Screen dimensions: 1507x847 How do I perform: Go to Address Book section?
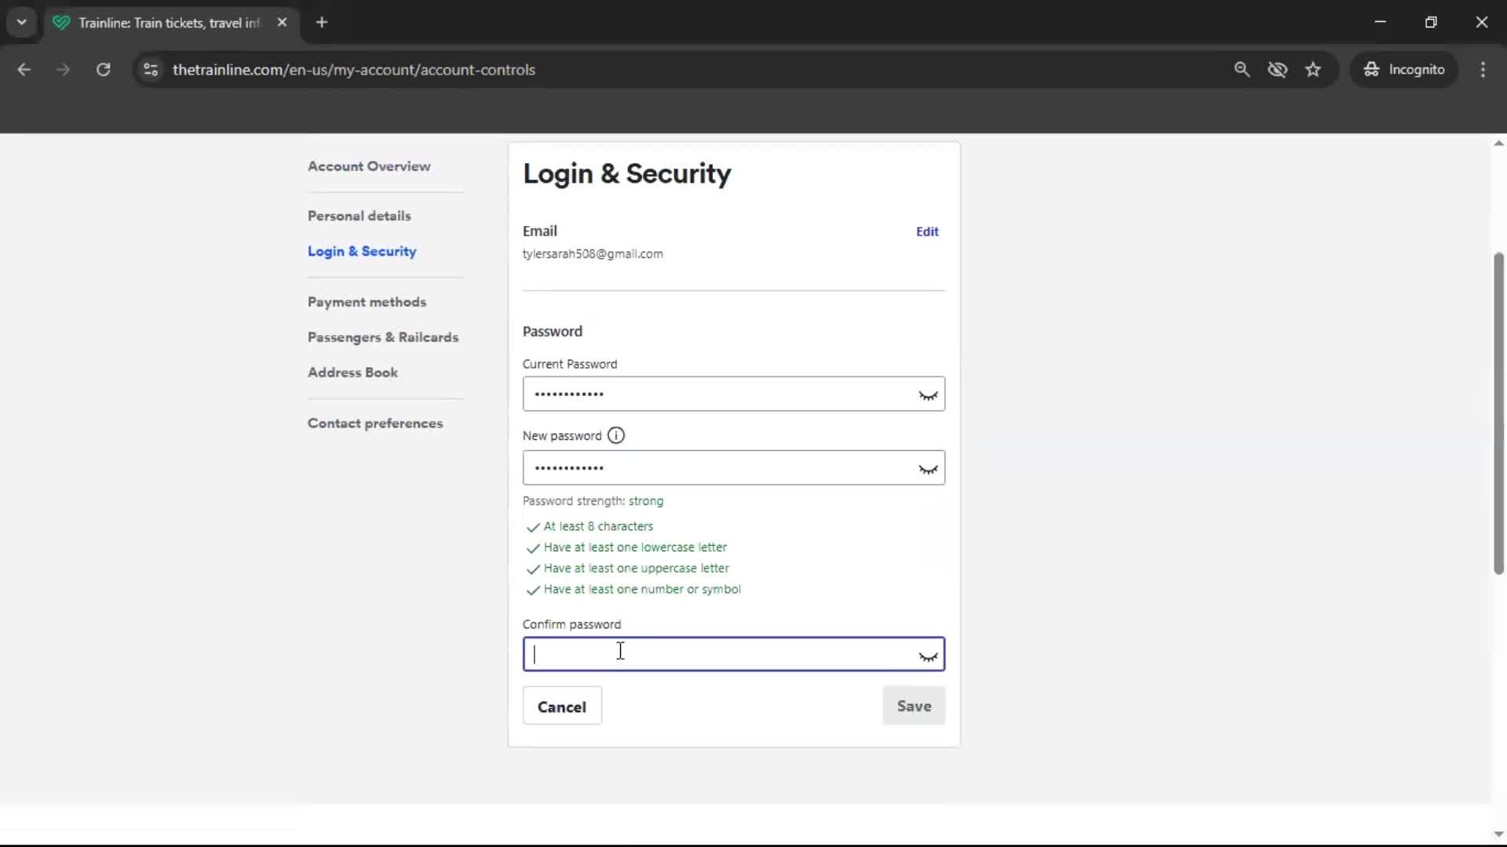pos(352,372)
